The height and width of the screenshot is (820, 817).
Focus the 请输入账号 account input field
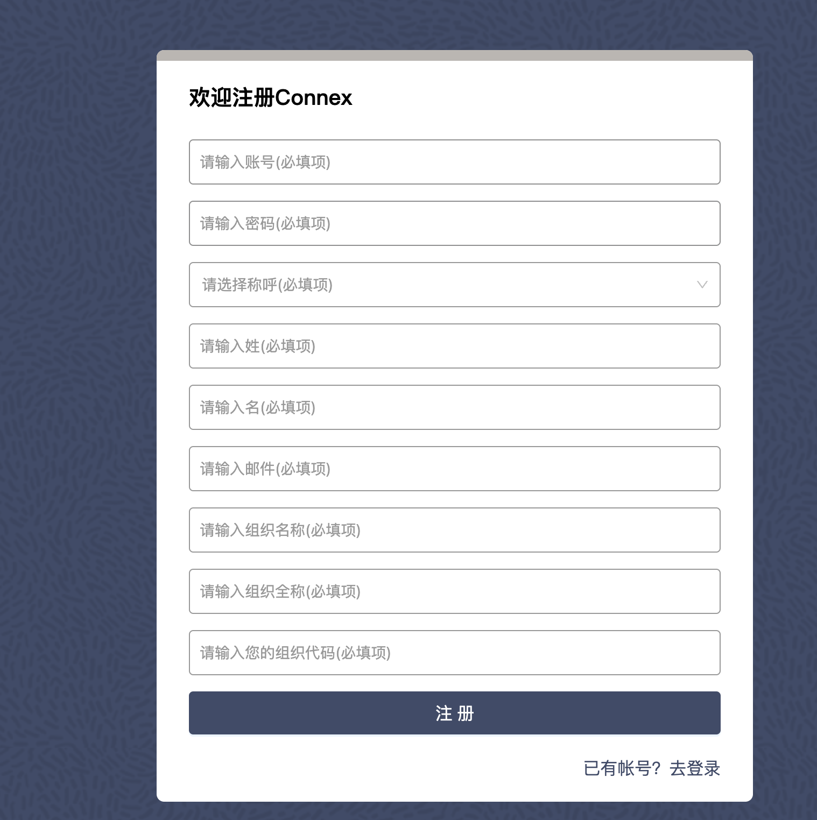tap(454, 162)
